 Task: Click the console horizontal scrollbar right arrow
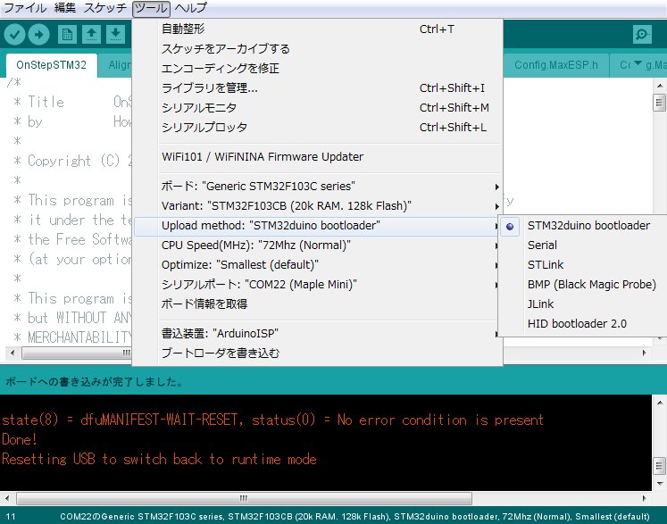click(644, 498)
